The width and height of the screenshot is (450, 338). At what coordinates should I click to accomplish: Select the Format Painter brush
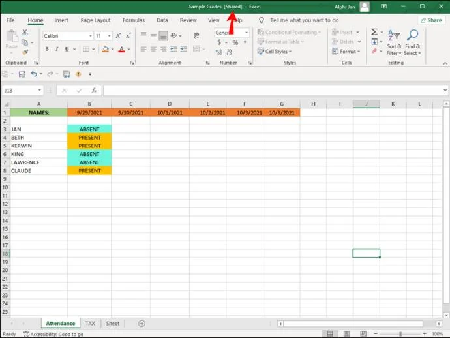coord(25,52)
